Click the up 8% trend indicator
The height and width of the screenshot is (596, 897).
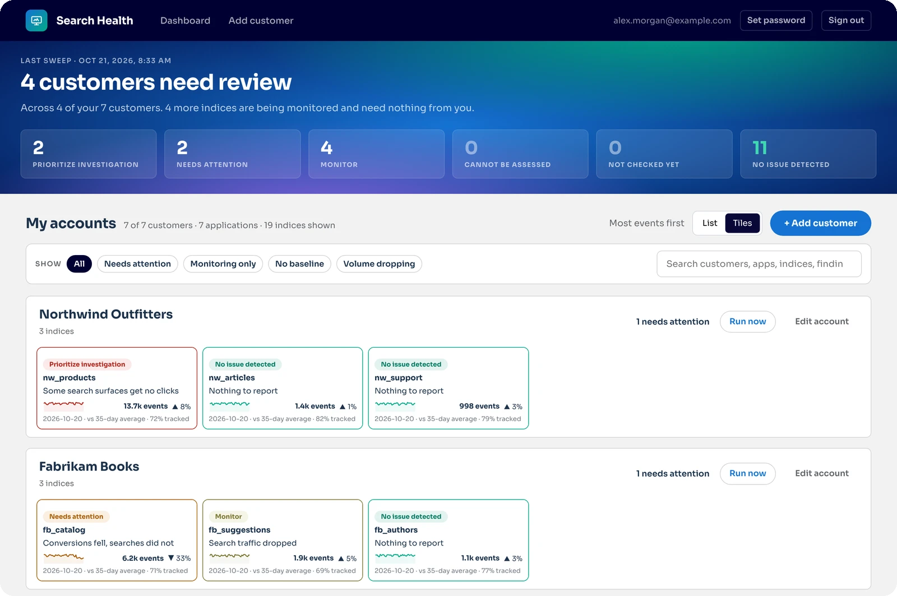tap(182, 406)
